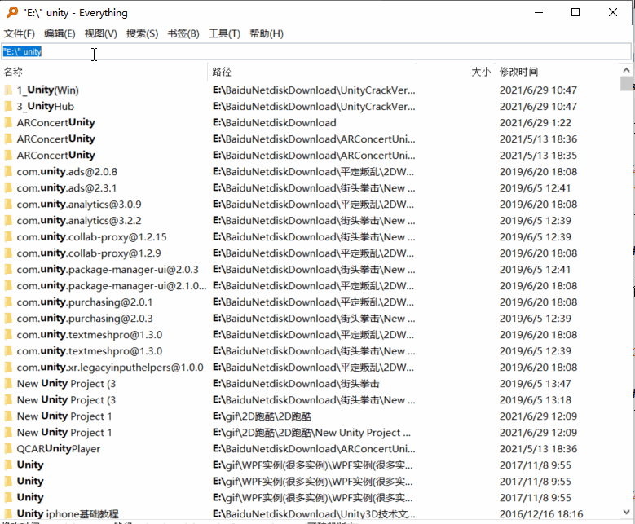Select ARConcertUnity modified 2021/6/29 1:22
The width and height of the screenshot is (635, 524).
click(x=56, y=123)
